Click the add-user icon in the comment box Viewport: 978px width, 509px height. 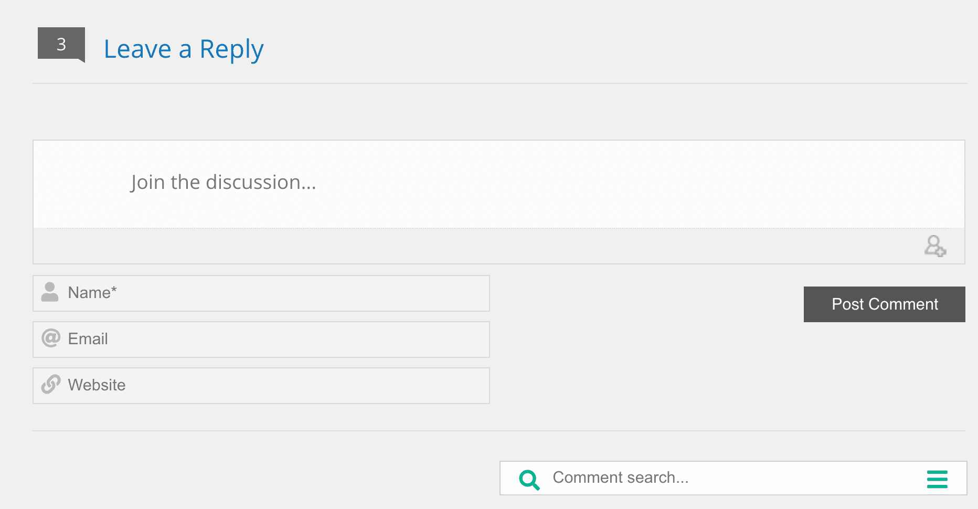935,246
